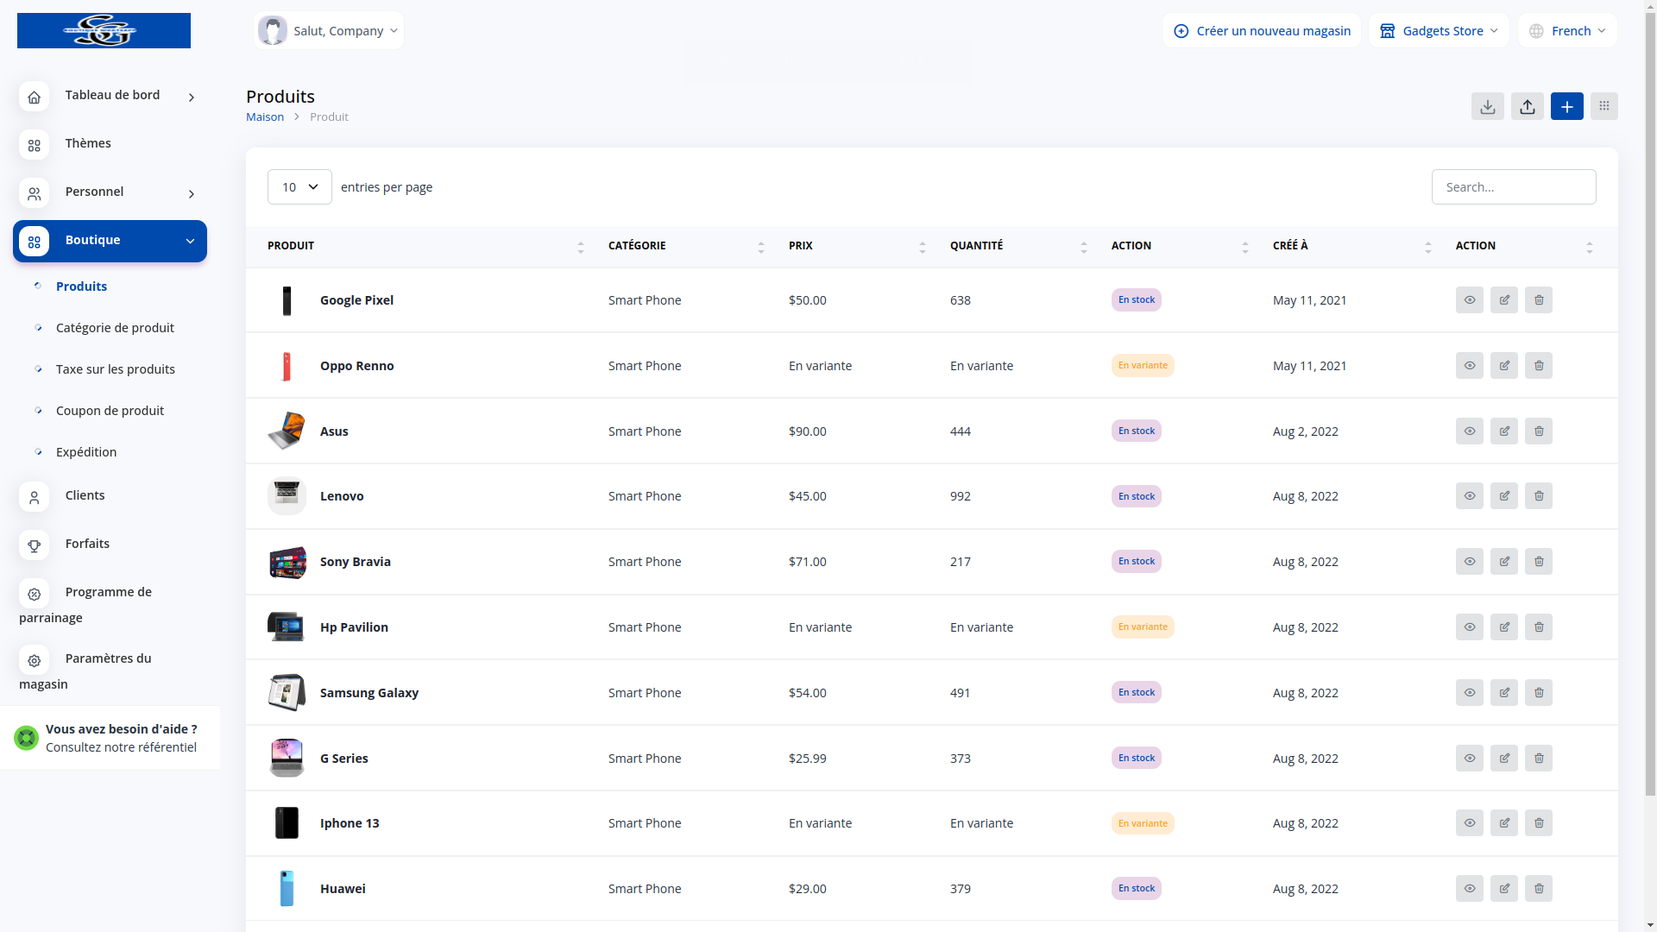Edit the Samsung Galaxy product
The image size is (1657, 932).
[1503, 693]
